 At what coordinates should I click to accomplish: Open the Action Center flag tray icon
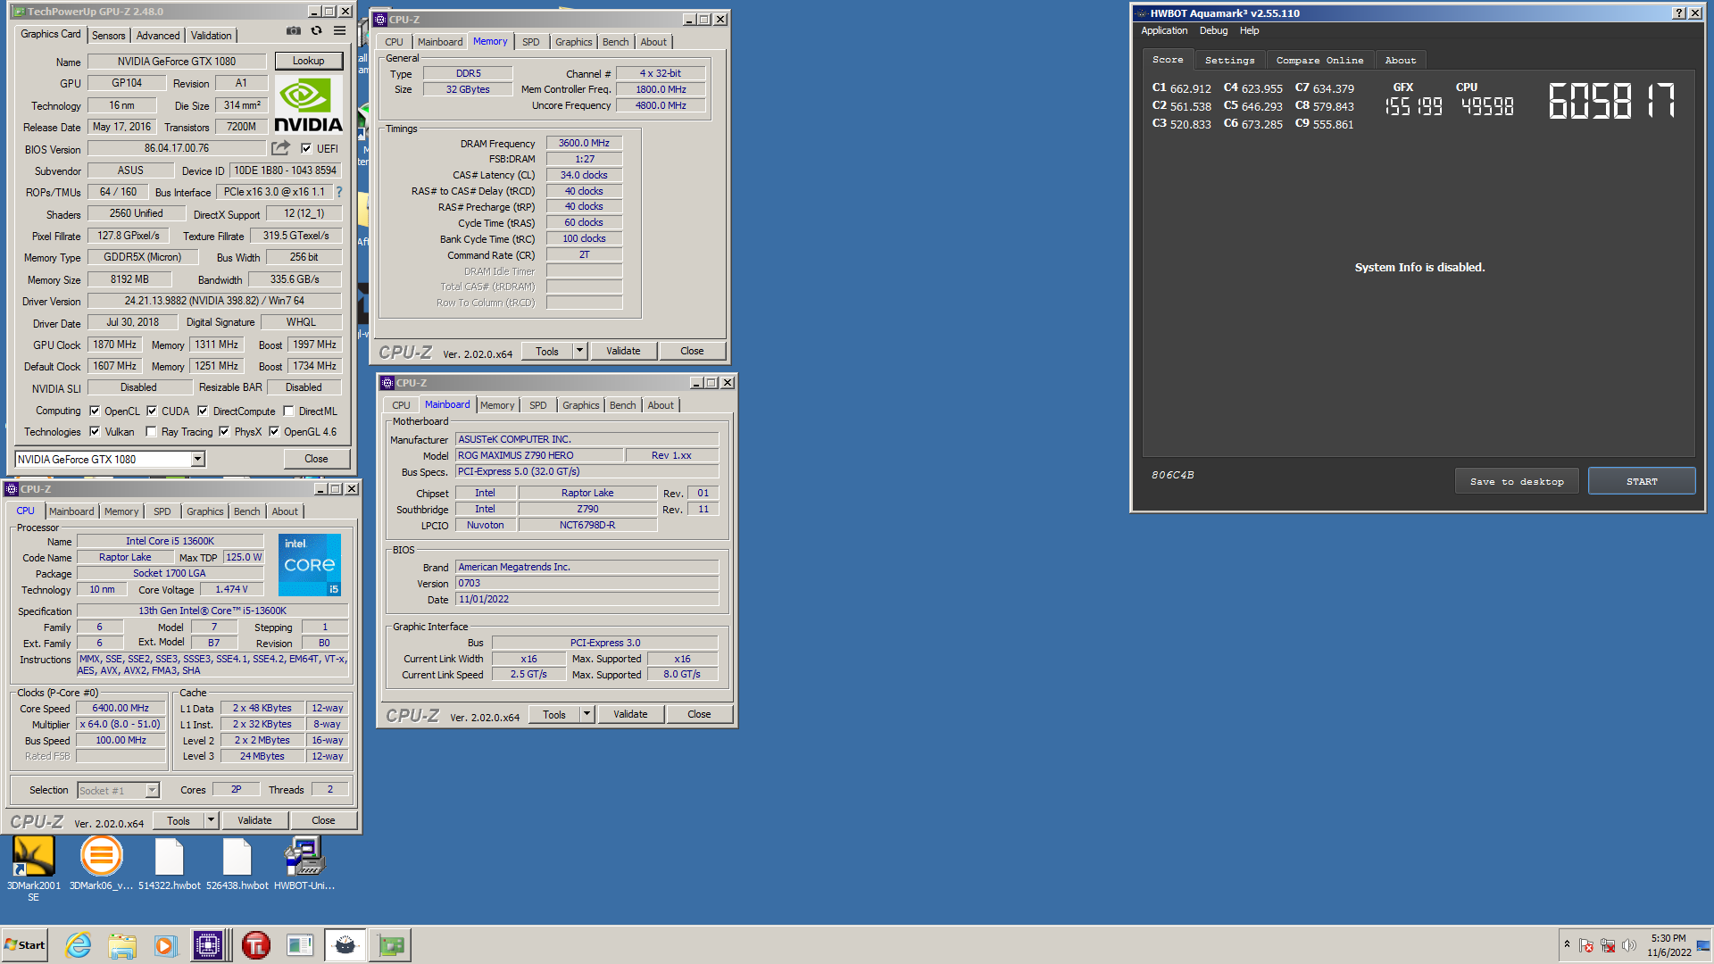[1586, 946]
